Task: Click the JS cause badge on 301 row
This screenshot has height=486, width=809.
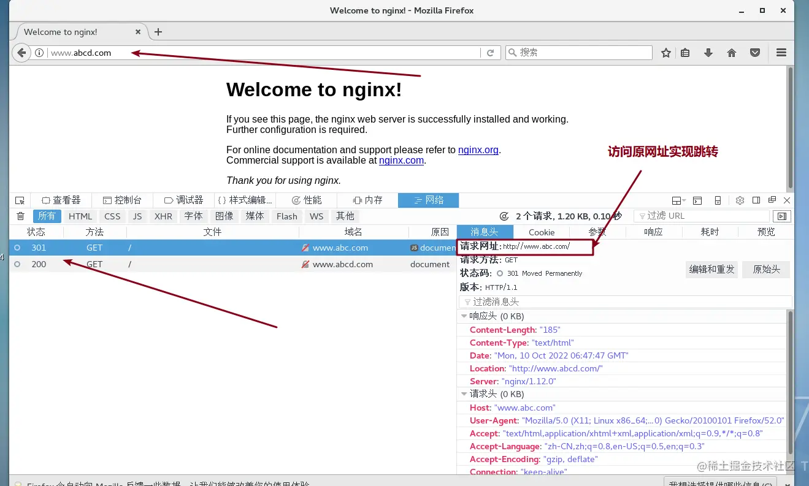Action: (414, 248)
